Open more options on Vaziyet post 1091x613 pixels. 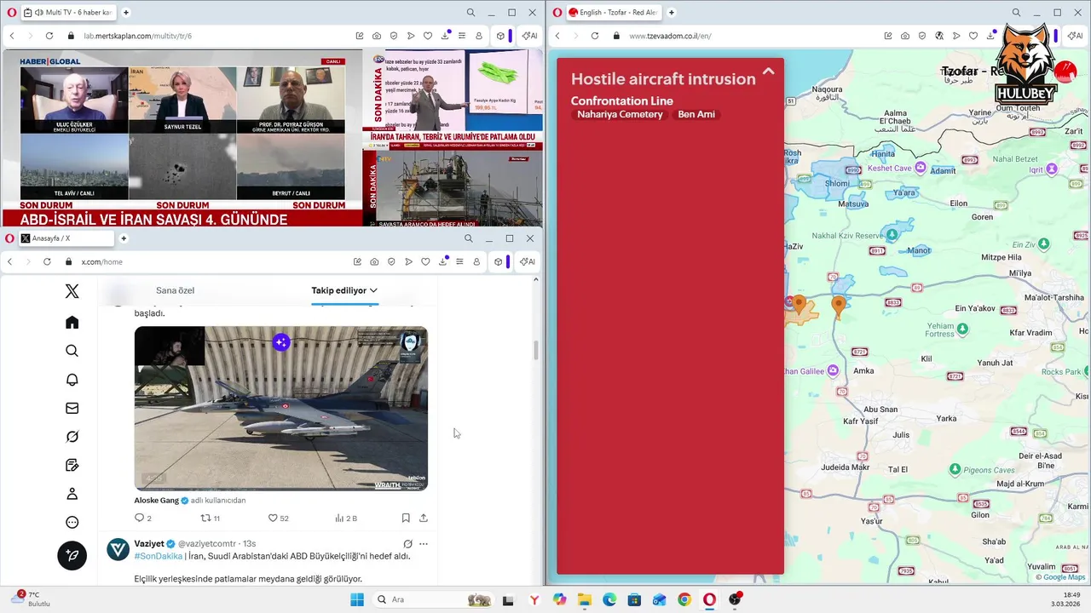pyautogui.click(x=424, y=543)
